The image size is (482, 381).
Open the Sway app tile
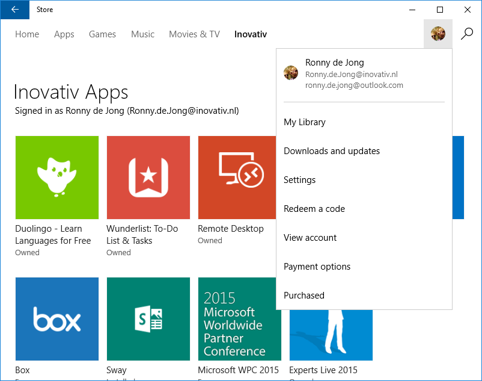pyautogui.click(x=148, y=319)
